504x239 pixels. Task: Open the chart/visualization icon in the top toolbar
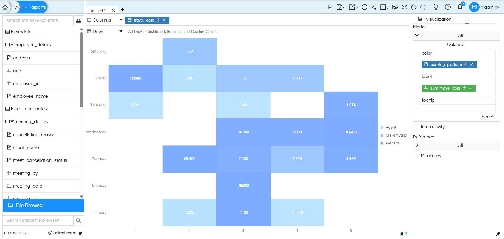(x=330, y=7)
